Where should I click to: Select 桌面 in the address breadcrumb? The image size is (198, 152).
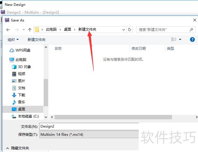click(x=68, y=29)
